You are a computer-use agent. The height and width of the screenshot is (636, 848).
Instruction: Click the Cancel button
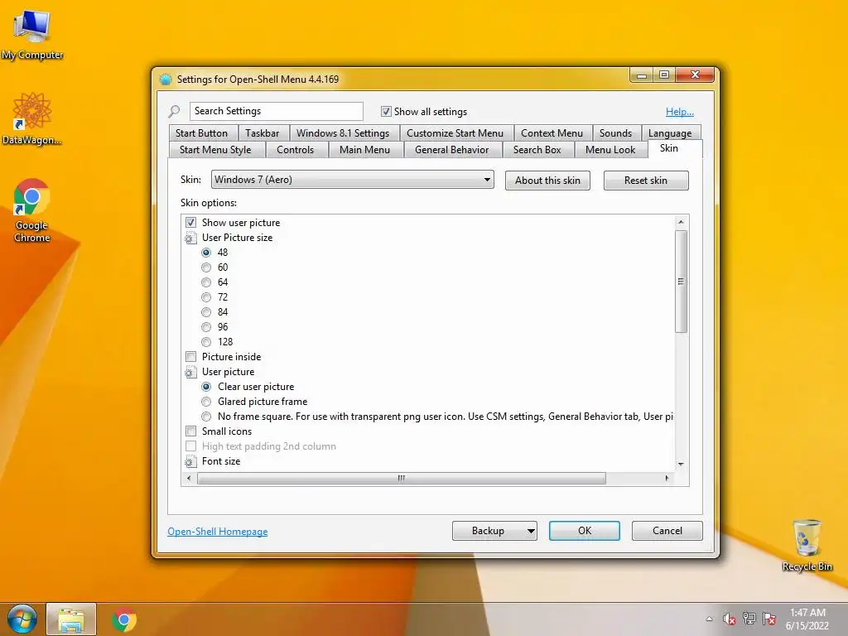pos(667,531)
